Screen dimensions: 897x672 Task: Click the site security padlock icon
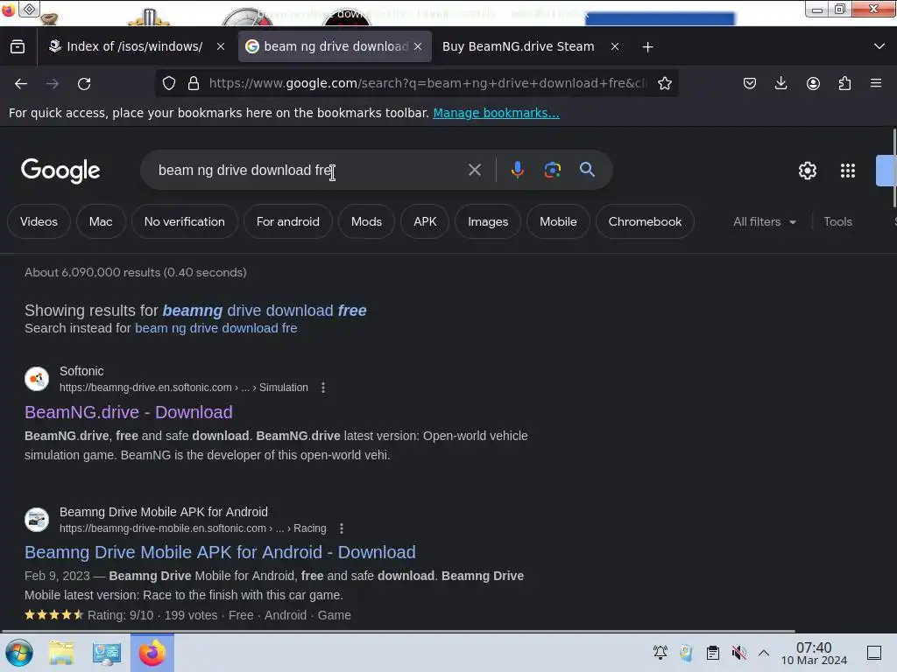click(194, 83)
